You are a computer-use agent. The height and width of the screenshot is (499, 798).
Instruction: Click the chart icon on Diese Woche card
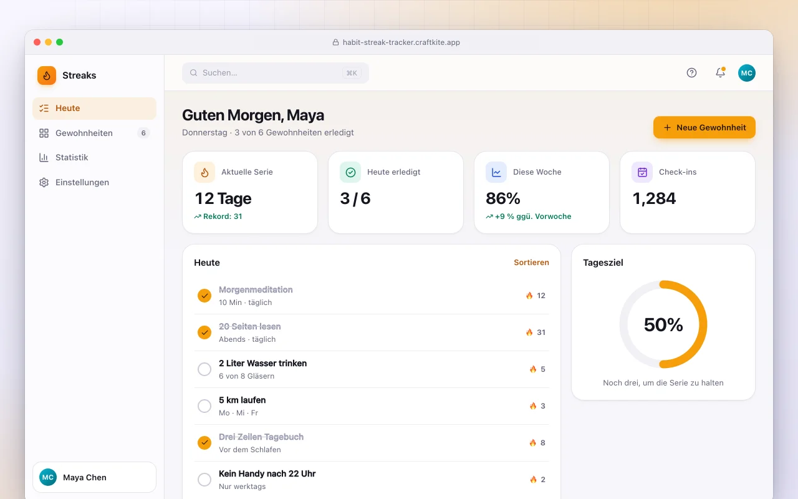(x=496, y=172)
